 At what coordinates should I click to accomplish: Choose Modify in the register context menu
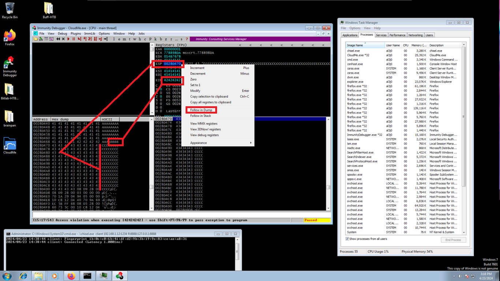click(195, 91)
